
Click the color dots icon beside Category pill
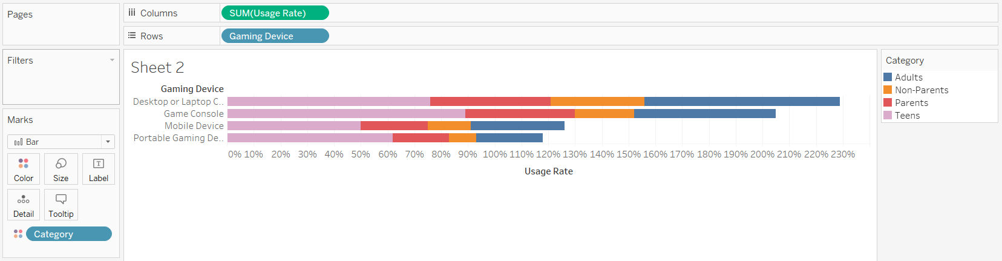pyautogui.click(x=18, y=234)
